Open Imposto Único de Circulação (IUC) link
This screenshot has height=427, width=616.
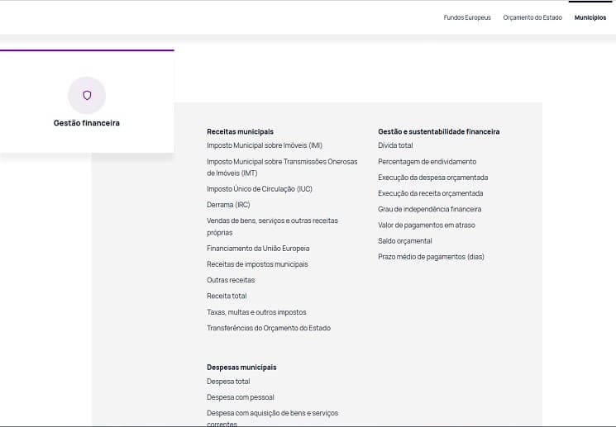coord(260,189)
